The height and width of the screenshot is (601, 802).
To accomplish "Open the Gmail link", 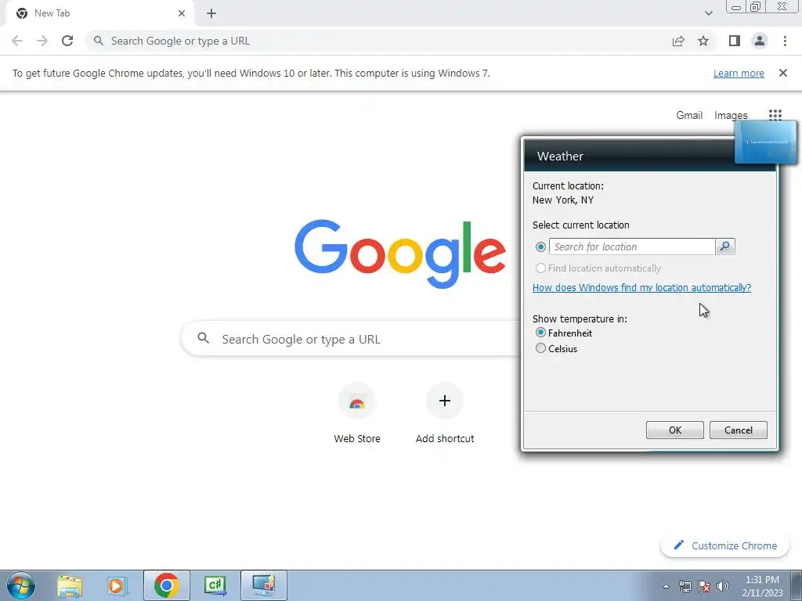I will click(689, 116).
